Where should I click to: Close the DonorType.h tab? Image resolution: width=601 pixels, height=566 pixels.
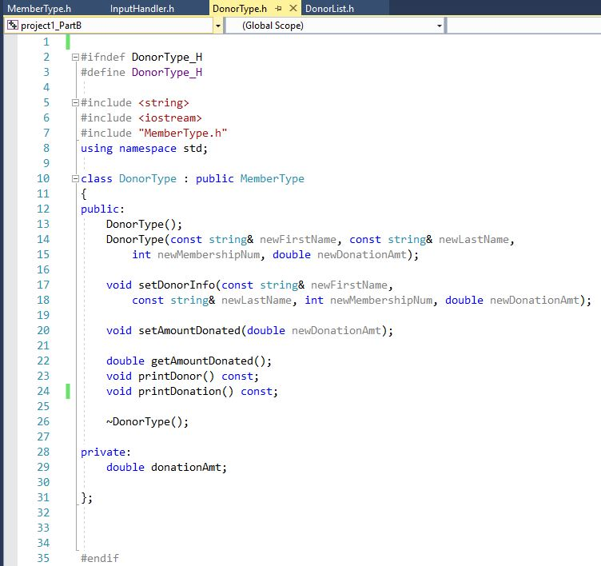point(293,8)
